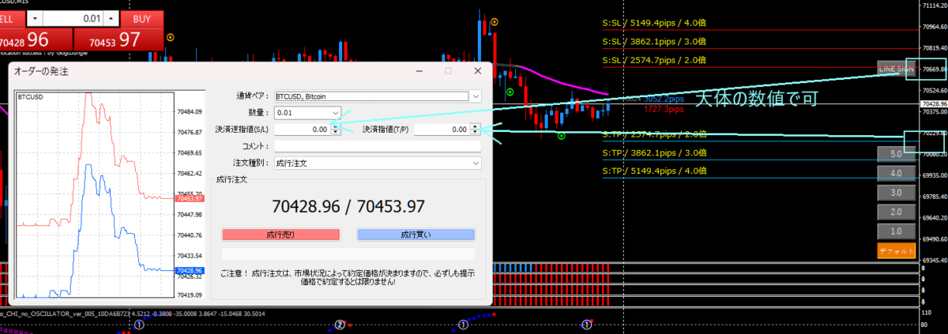
Task: Select the 3.0 multiplier button
Action: click(896, 193)
